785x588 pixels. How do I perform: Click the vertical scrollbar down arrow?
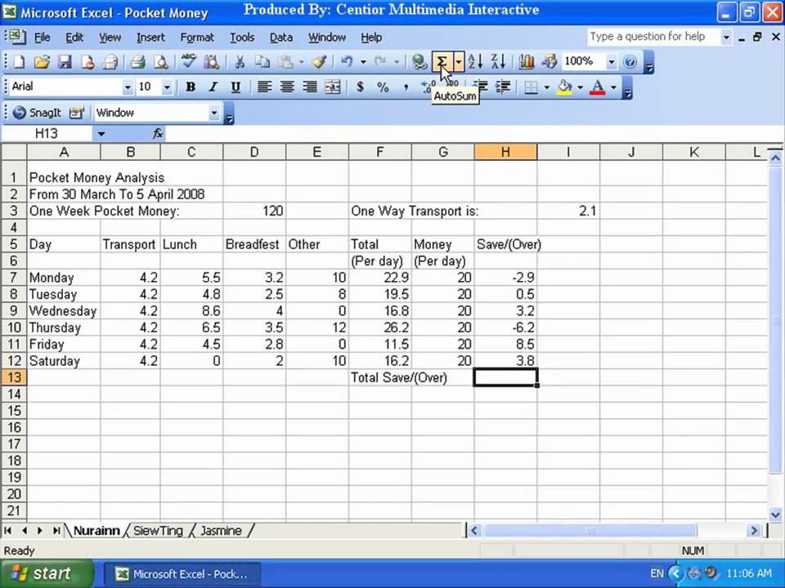pyautogui.click(x=775, y=514)
